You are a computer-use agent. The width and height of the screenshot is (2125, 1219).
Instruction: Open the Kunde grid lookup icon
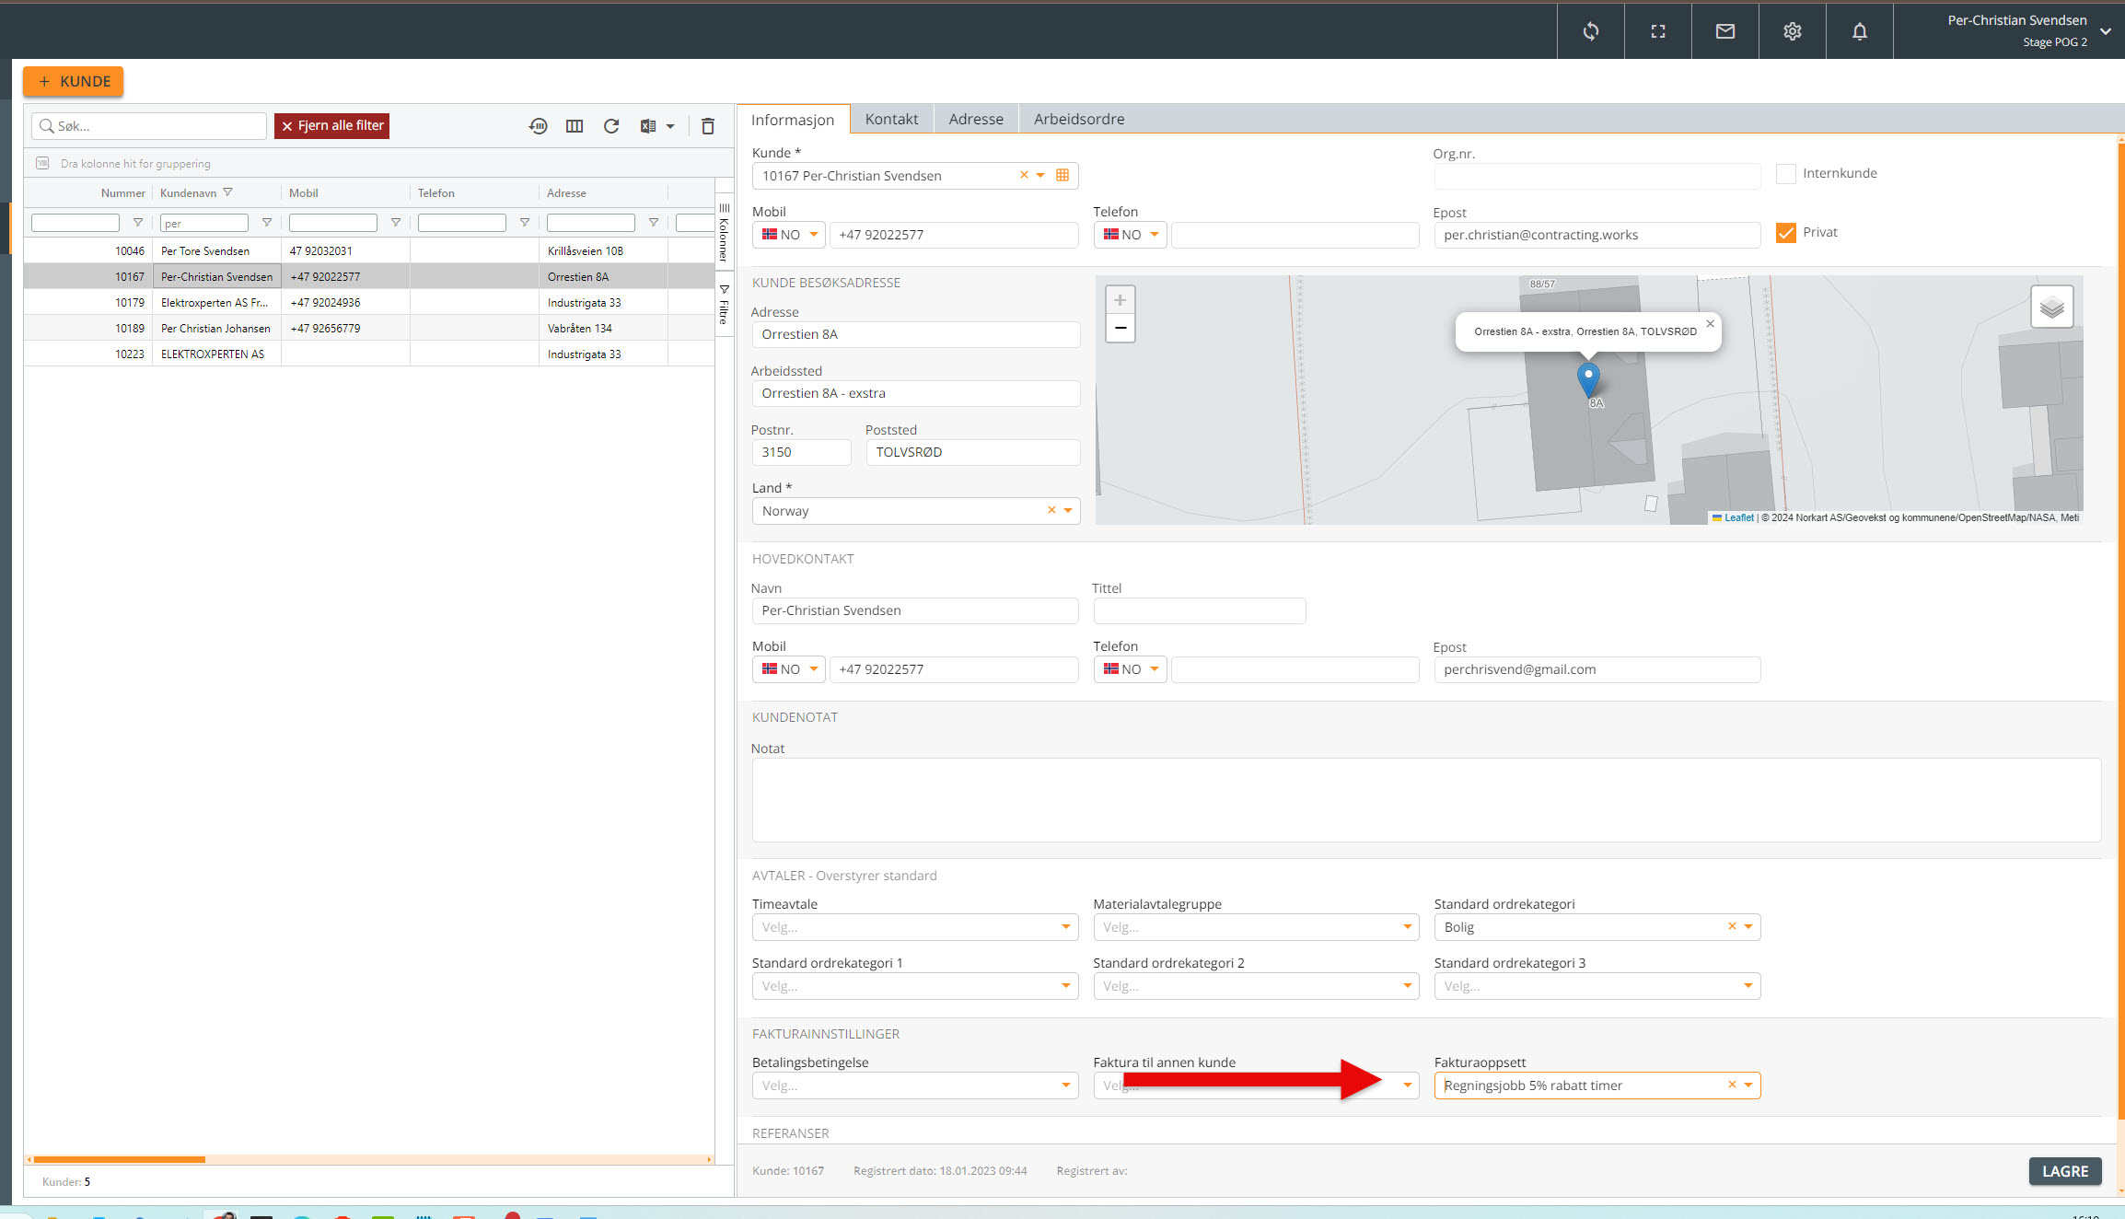pos(1062,175)
